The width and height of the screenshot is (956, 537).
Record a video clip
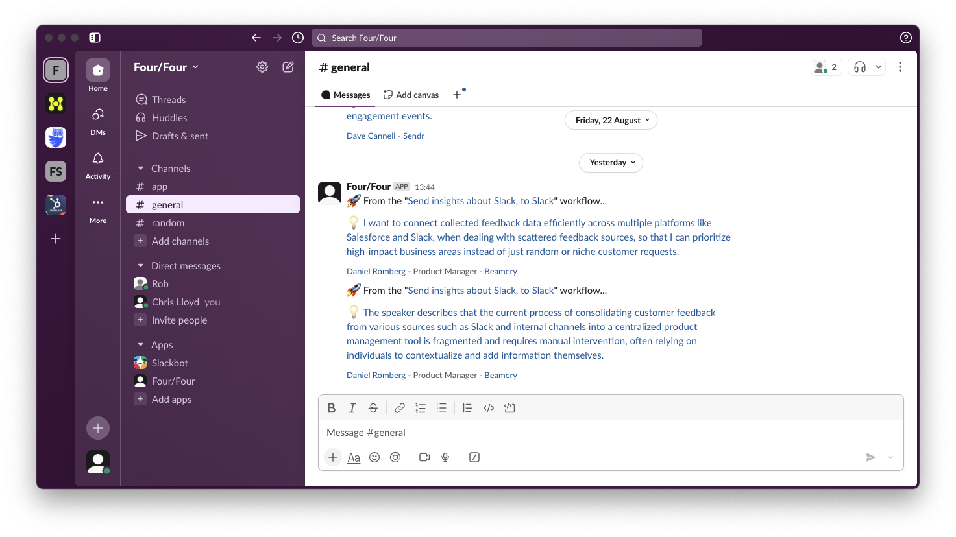[x=424, y=457]
